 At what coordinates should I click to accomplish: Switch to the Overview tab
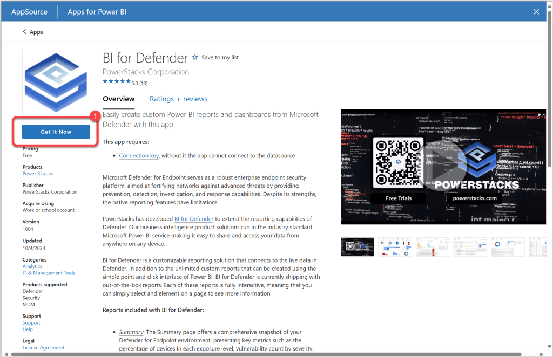(118, 99)
